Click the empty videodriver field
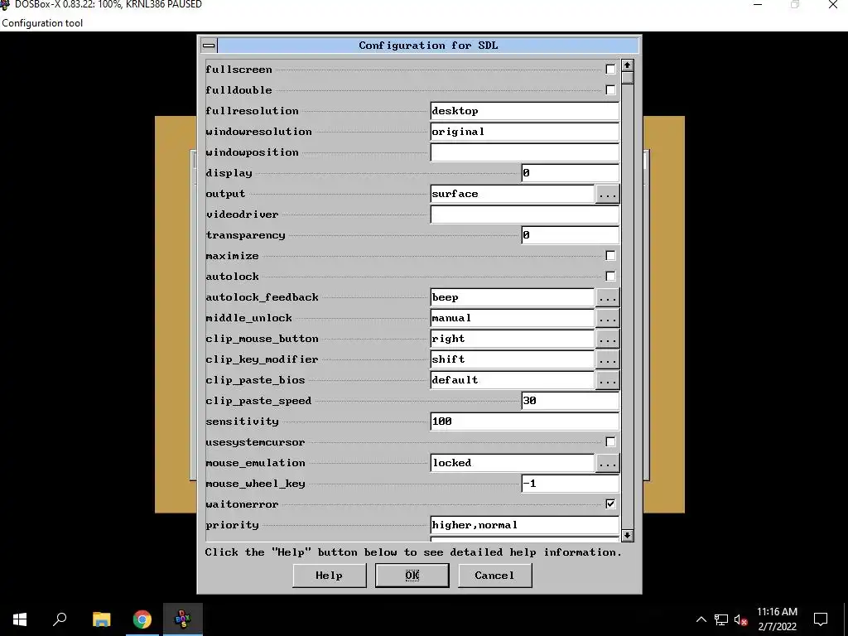The height and width of the screenshot is (636, 848). click(x=524, y=214)
